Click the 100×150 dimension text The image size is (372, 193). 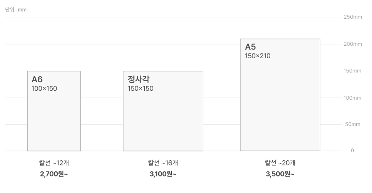[45, 88]
